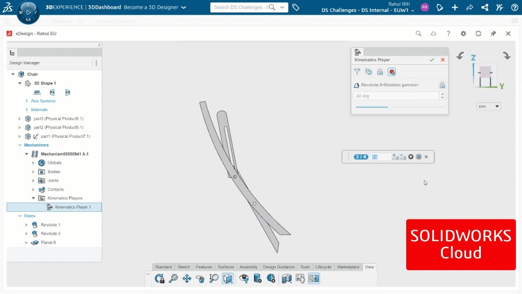Switch to the Design Guidance tab

point(278,267)
